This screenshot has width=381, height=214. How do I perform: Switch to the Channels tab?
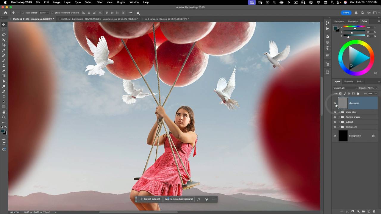(x=348, y=81)
